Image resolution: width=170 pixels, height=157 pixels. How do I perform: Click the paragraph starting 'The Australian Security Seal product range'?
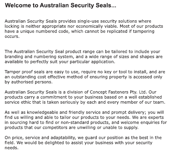(x=83, y=56)
